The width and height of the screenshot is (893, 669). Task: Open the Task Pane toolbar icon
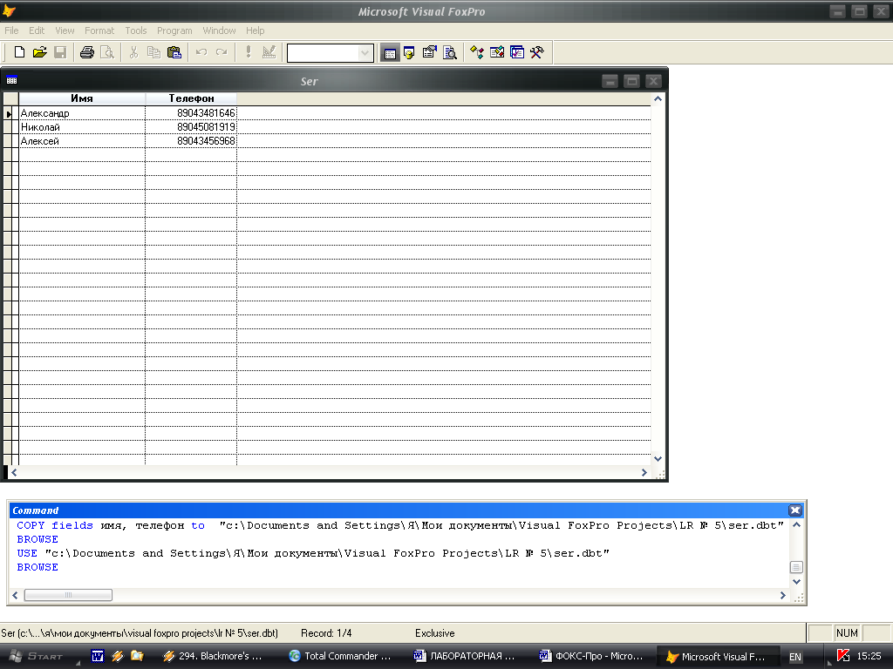(517, 53)
